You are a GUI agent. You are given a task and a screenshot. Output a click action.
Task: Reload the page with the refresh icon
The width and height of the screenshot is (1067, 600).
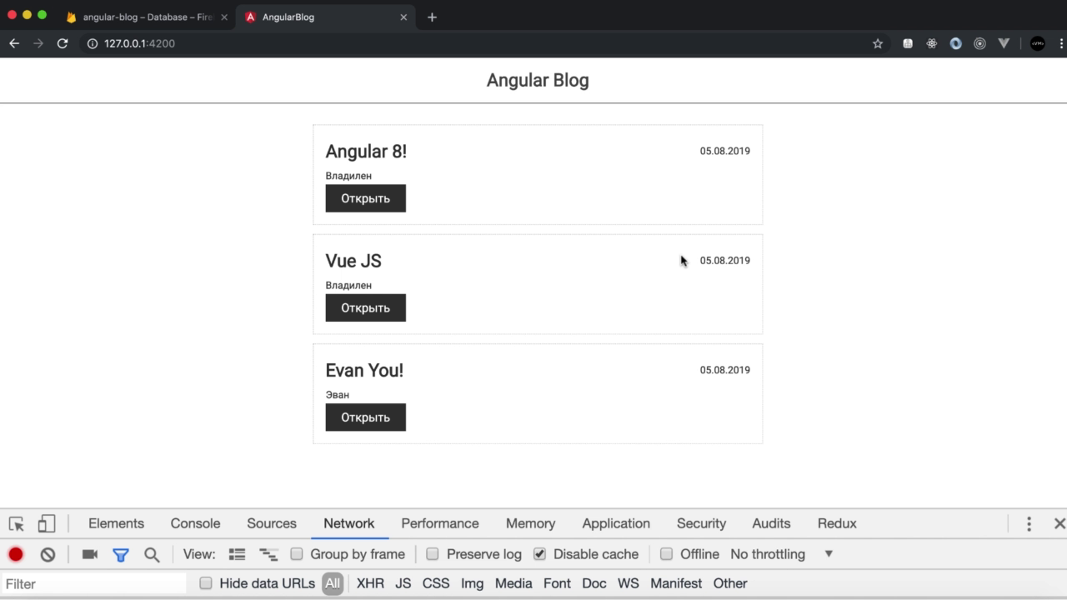(x=63, y=43)
